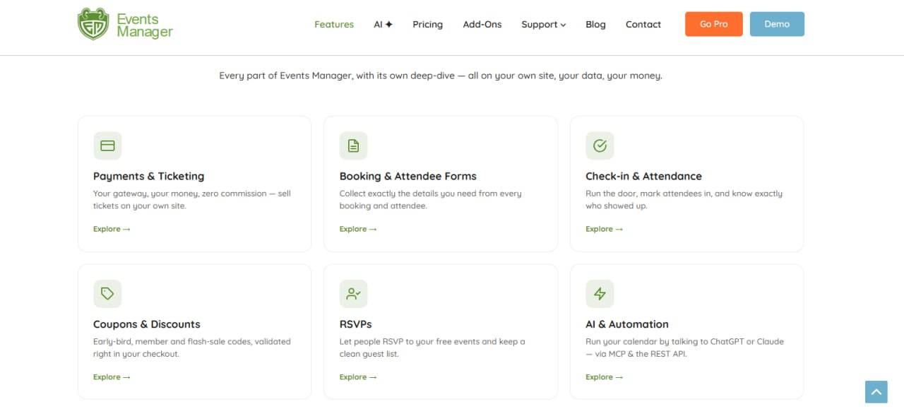Click Explore under Booking & Attendee Forms
This screenshot has height=409, width=904.
[358, 229]
